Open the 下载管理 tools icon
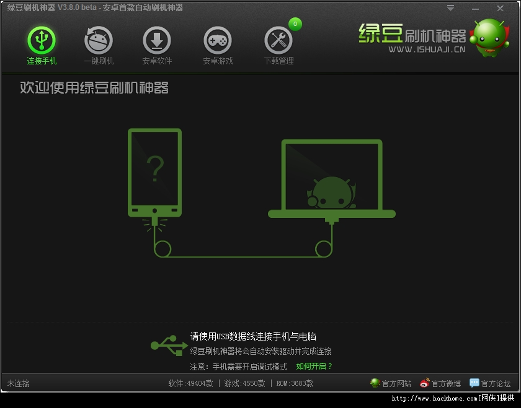This screenshot has width=521, height=408. (278, 40)
